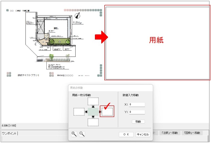Click the left arrow to move paper

[86, 112]
